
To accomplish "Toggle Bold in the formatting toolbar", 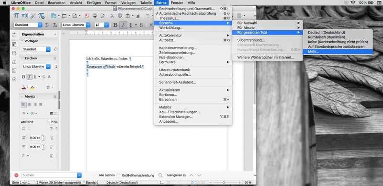I will pyautogui.click(x=115, y=25).
